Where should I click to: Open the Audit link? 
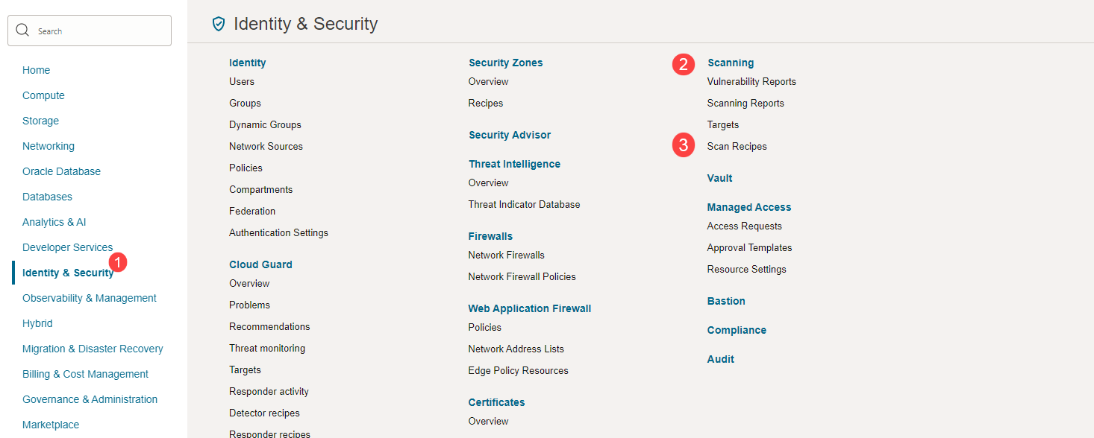721,359
